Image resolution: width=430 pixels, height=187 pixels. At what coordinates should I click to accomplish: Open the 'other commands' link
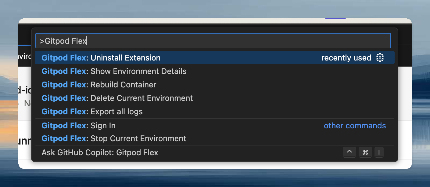point(355,126)
